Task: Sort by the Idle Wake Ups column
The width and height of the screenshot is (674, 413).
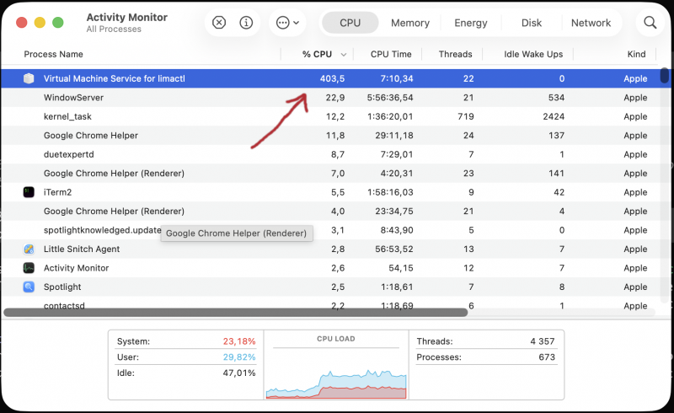Action: pyautogui.click(x=533, y=54)
